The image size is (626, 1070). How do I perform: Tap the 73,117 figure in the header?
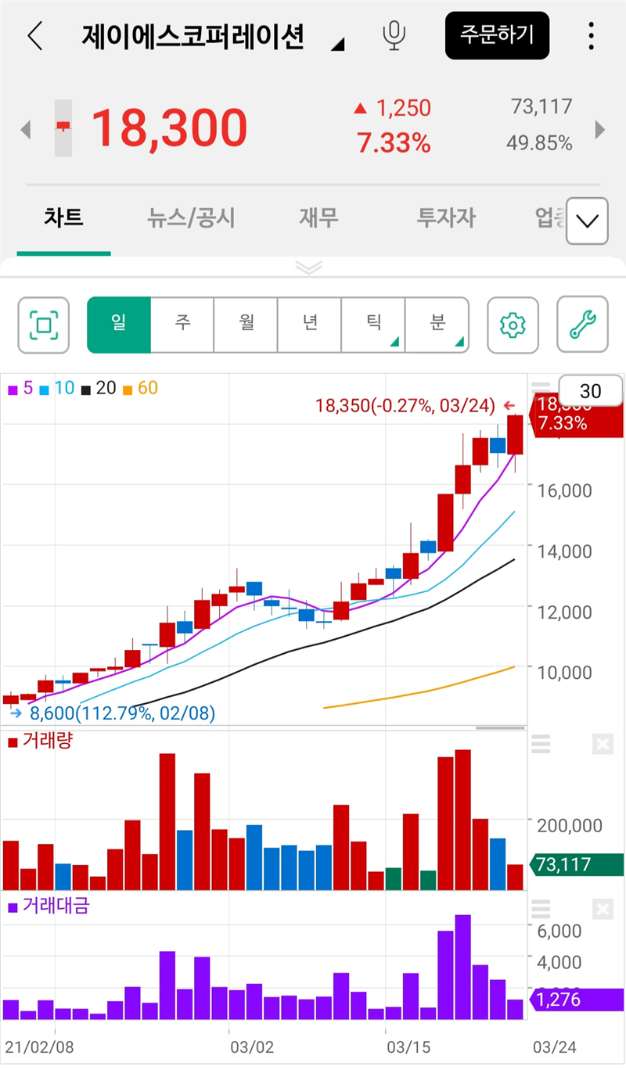coord(541,106)
